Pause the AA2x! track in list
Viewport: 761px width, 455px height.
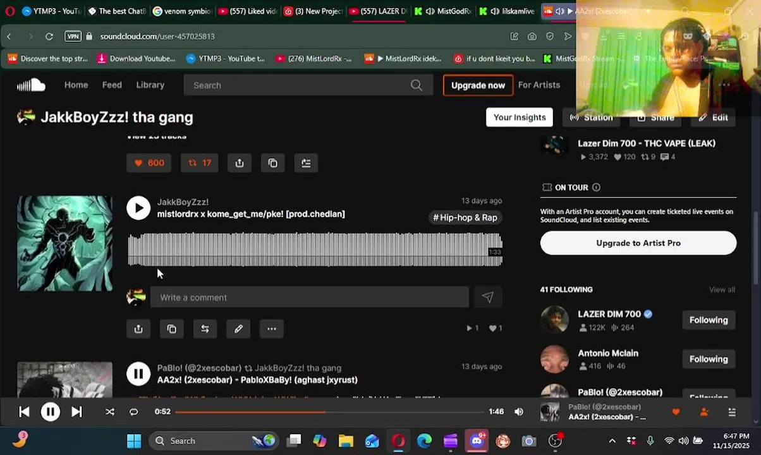click(138, 373)
